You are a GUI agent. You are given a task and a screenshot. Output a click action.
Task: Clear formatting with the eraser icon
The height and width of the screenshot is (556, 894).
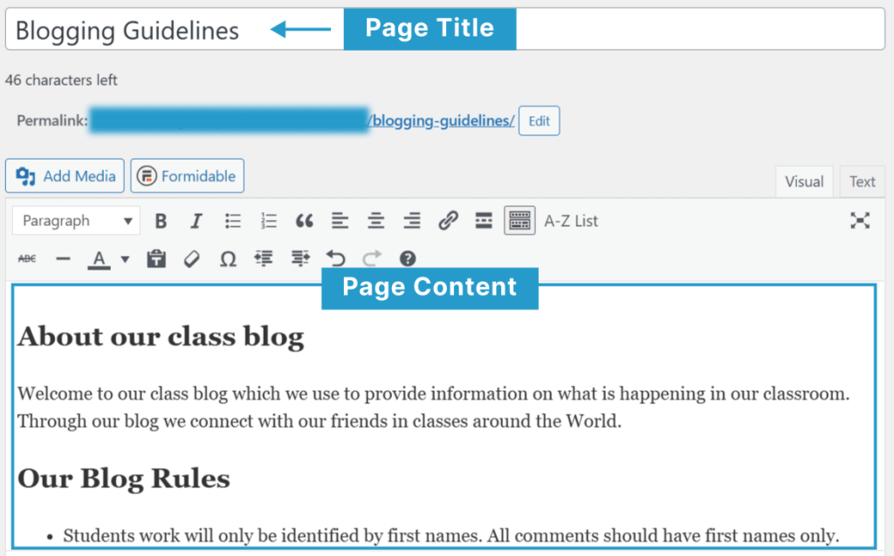pos(191,259)
